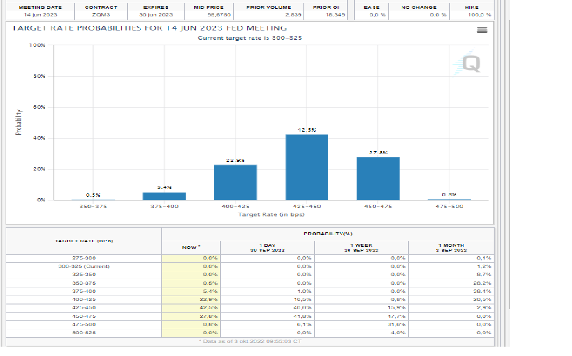Select the NOW 42.5% table cell

coord(191,308)
